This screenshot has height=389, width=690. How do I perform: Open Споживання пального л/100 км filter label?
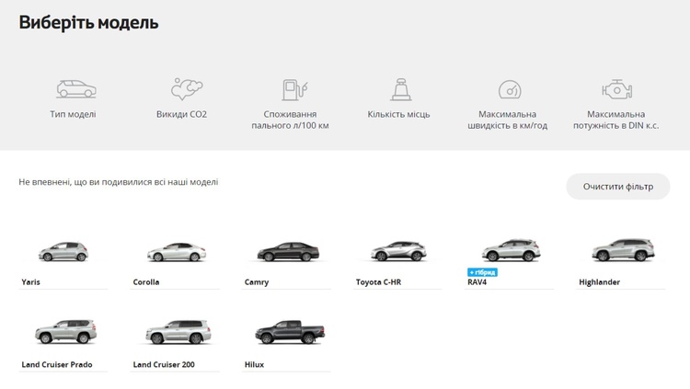pyautogui.click(x=290, y=120)
